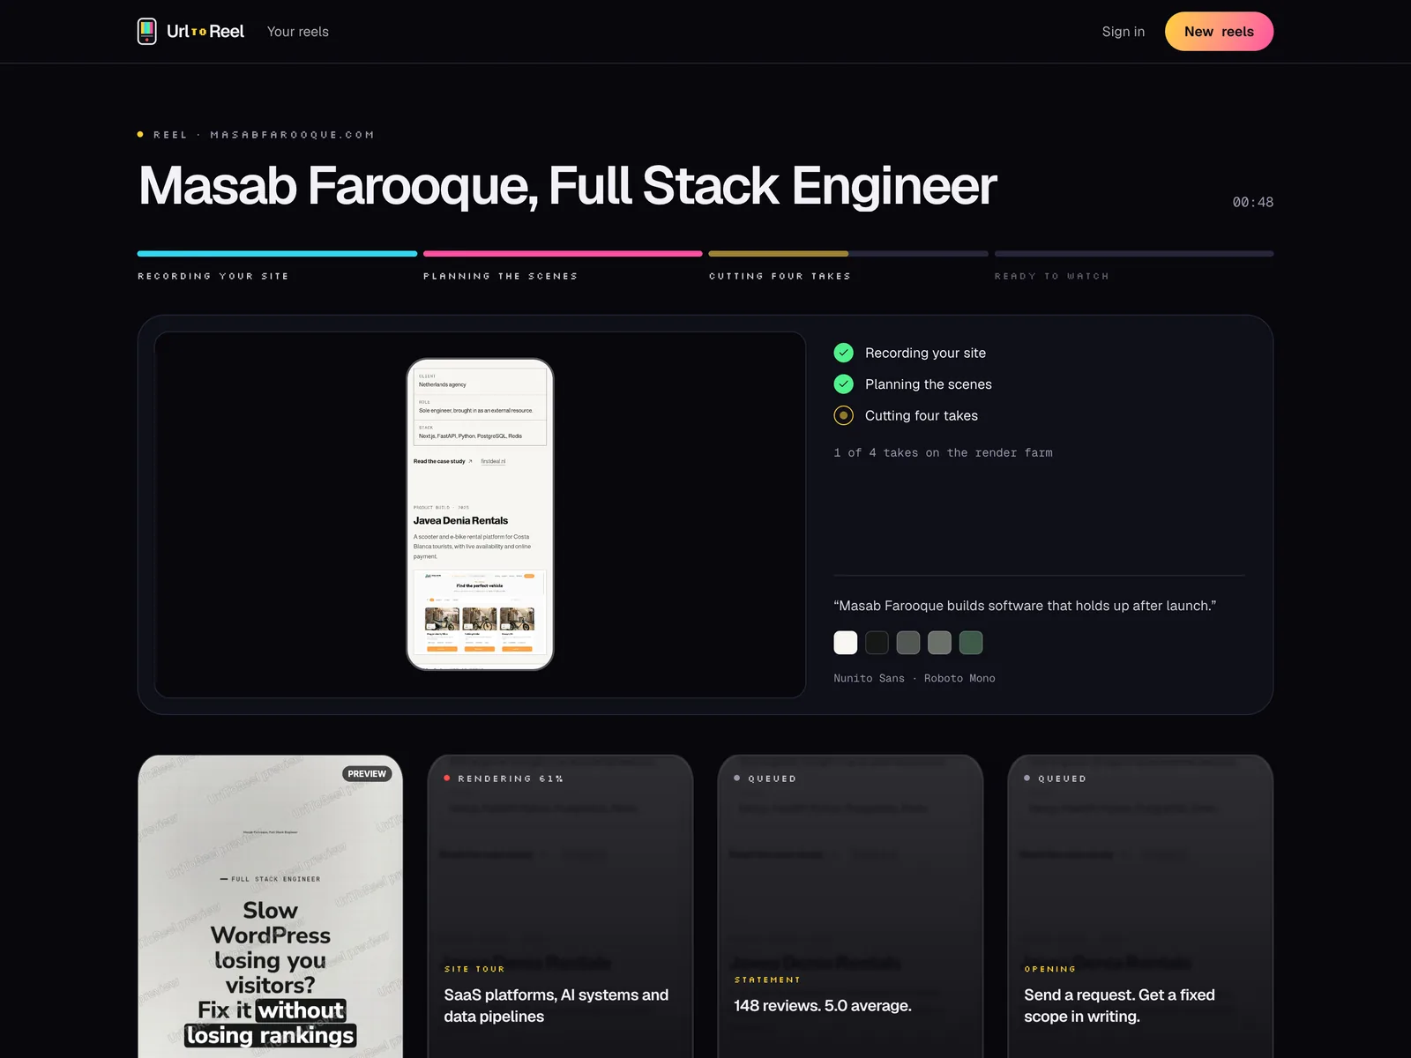Click the 00:48 reel duration
Image resolution: width=1411 pixels, height=1058 pixels.
coord(1253,202)
